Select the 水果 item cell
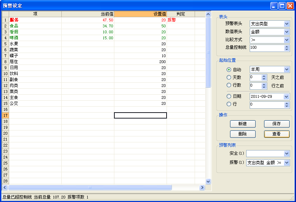296x202 pixels. (x=35, y=44)
